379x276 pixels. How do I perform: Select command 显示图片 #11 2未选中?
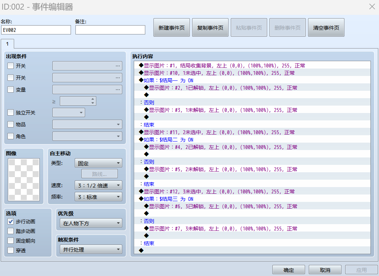[x=252, y=132]
